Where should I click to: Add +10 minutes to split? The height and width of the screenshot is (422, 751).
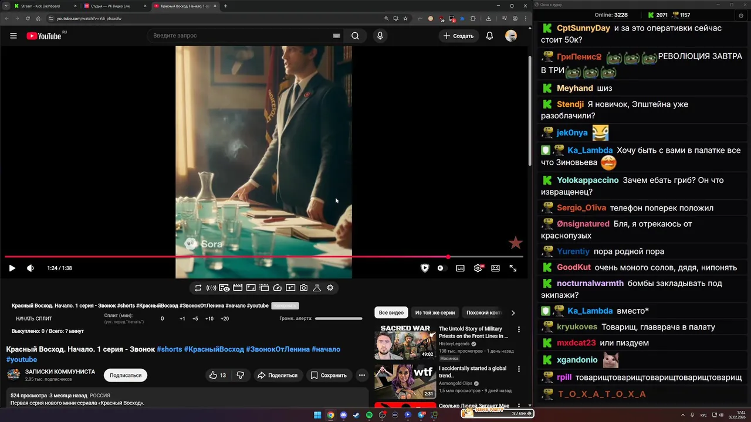[x=209, y=319]
